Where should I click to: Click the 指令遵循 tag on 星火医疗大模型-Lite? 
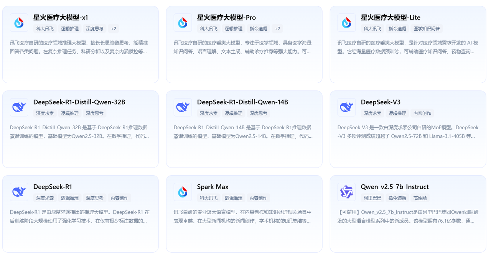click(x=397, y=29)
